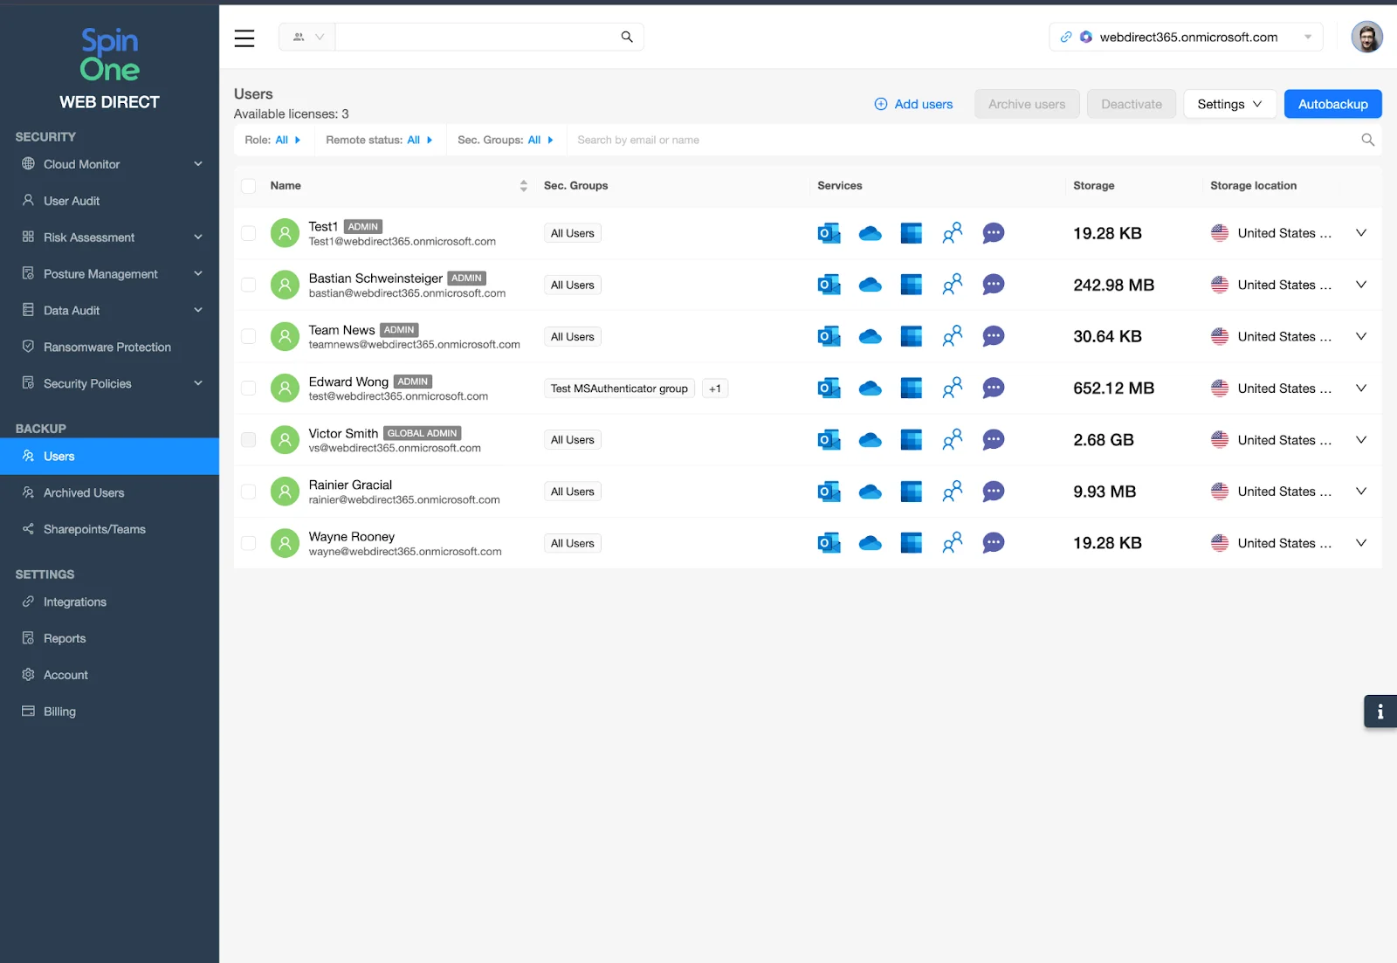This screenshot has width=1397, height=963.
Task: Open the info panel icon at bottom right
Action: coord(1380,711)
